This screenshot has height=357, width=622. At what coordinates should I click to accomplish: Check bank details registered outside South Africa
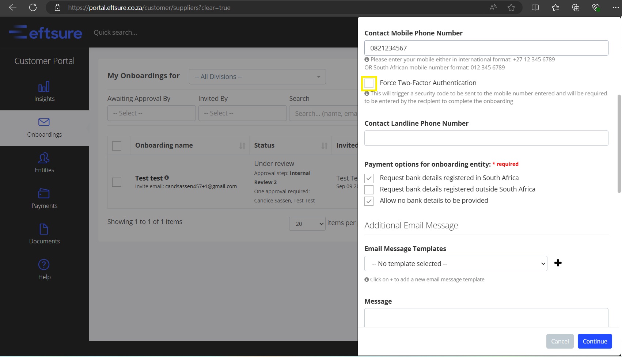[x=369, y=190]
